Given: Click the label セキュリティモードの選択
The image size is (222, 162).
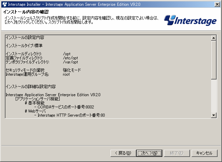Looking at the screenshot, I should tap(25, 70).
